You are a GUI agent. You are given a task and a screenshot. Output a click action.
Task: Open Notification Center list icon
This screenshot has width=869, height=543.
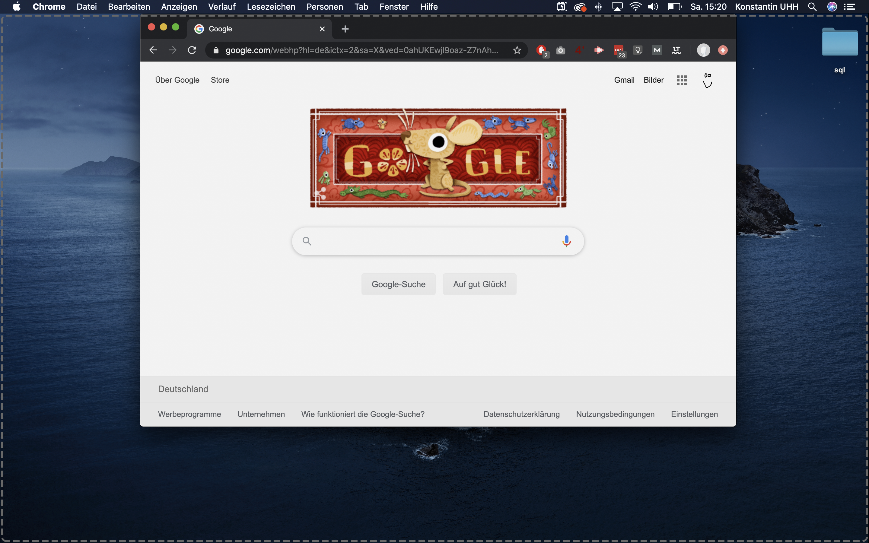tap(850, 7)
